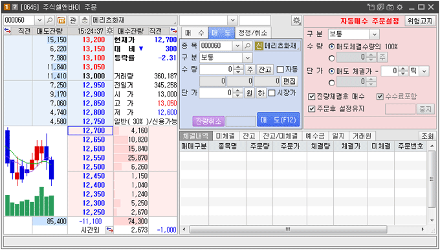Switch to the 매수 buy tab
Screen dimensions: 440x250
(x=195, y=33)
